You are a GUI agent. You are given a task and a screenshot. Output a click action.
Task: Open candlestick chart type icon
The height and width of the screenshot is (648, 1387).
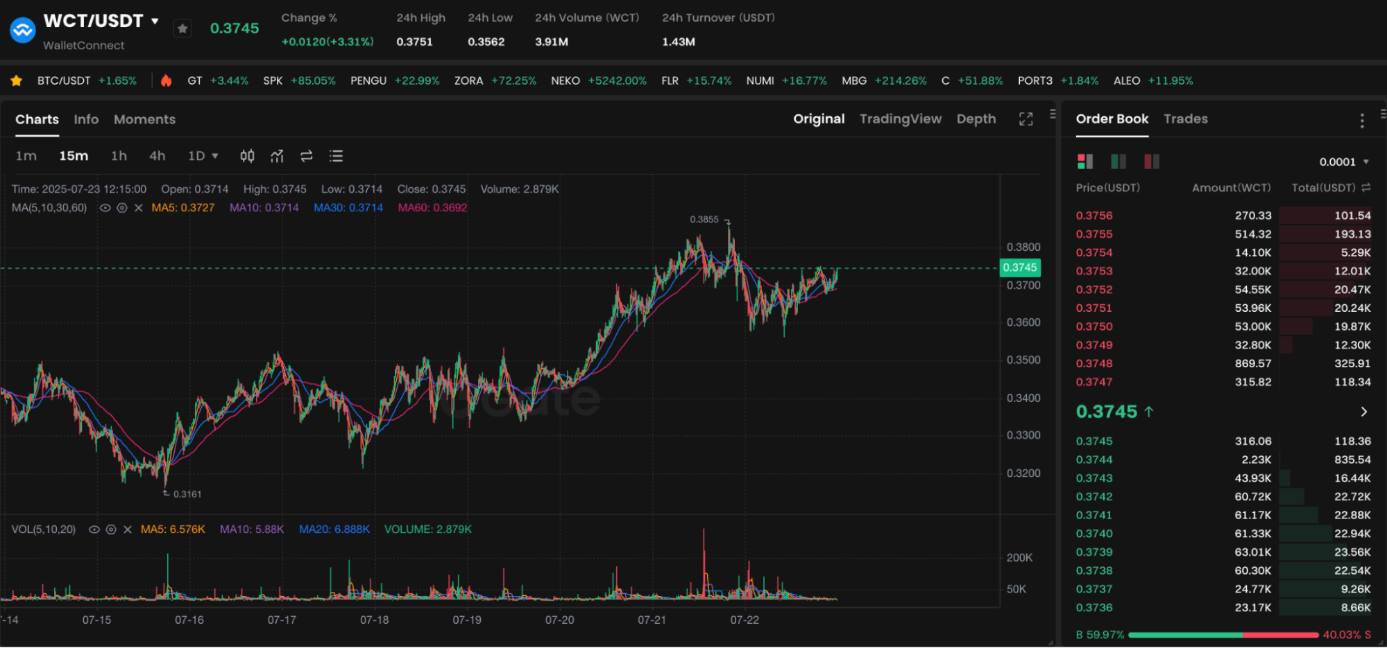[x=247, y=156]
